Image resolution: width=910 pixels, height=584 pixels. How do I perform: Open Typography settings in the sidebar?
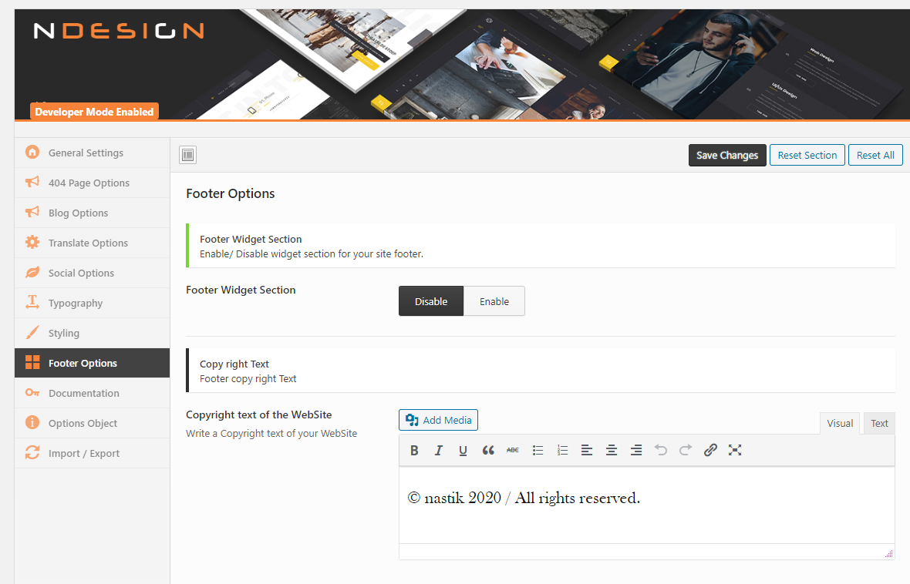click(76, 303)
